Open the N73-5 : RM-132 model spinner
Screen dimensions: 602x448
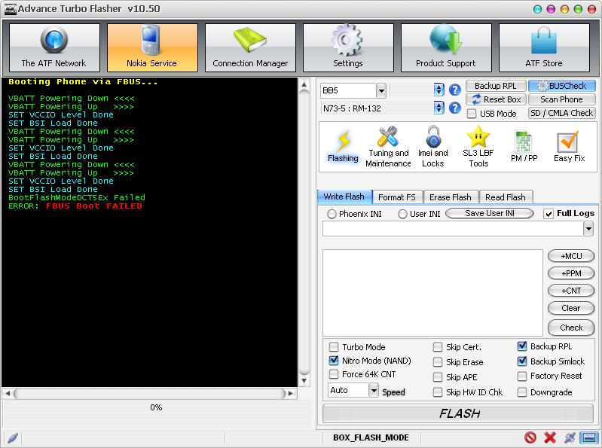[439, 108]
